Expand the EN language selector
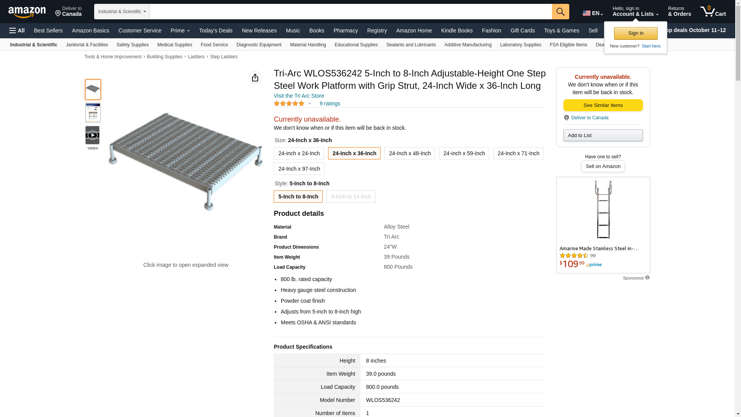Image resolution: width=741 pixels, height=417 pixels. (x=592, y=13)
